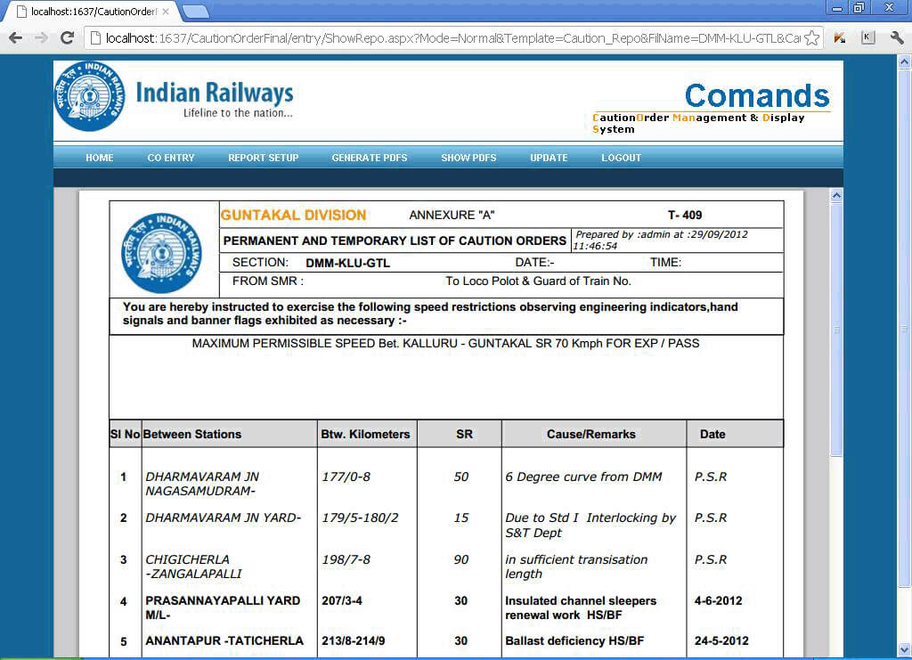This screenshot has height=660, width=912.
Task: Click the browser page scroll-up arrow
Action: 904,61
